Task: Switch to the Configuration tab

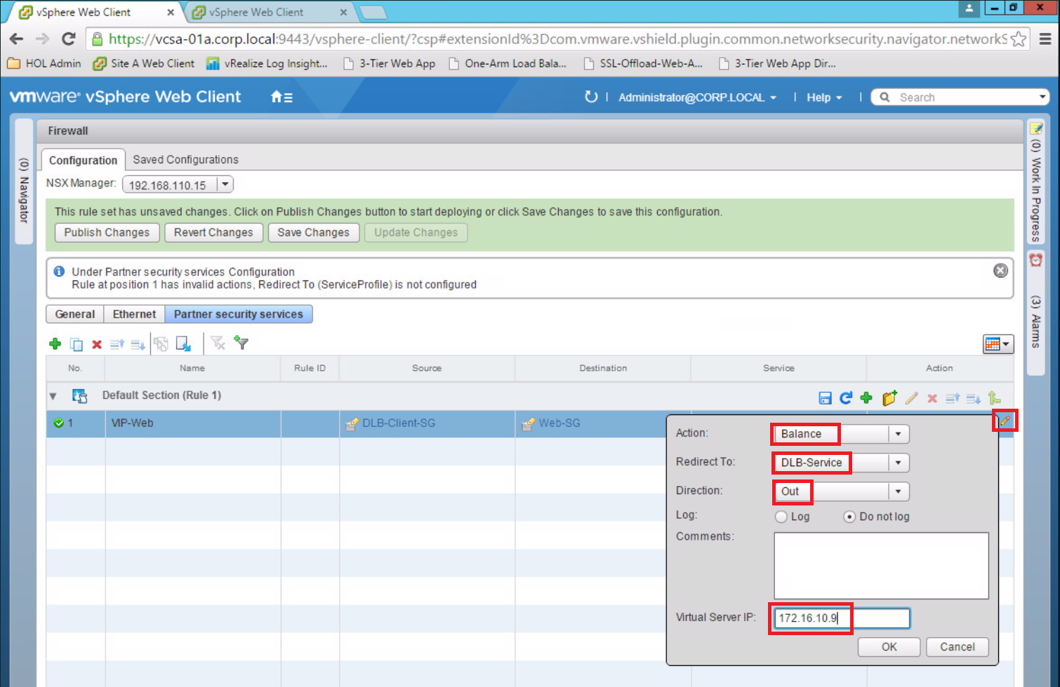Action: [83, 160]
